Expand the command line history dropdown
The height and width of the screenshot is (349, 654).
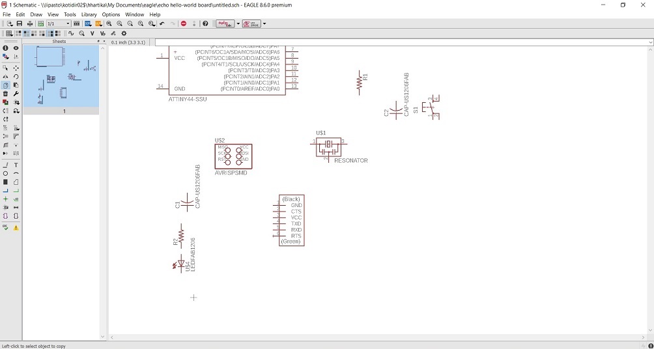[650, 42]
